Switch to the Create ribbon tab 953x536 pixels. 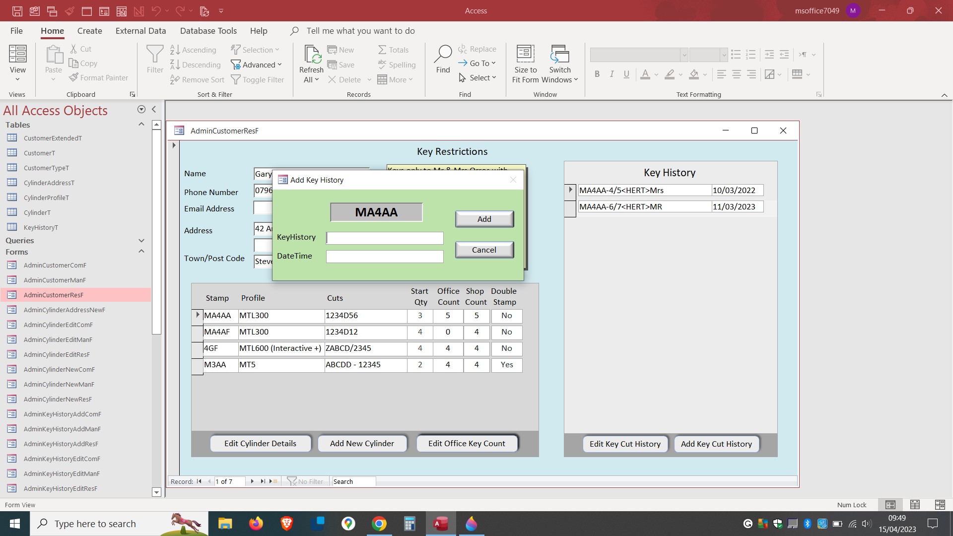pos(90,31)
